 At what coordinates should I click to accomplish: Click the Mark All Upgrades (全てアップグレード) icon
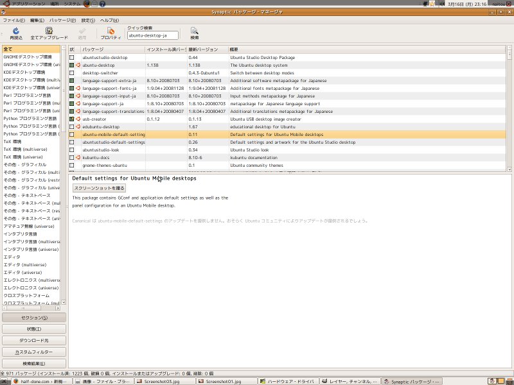49,31
